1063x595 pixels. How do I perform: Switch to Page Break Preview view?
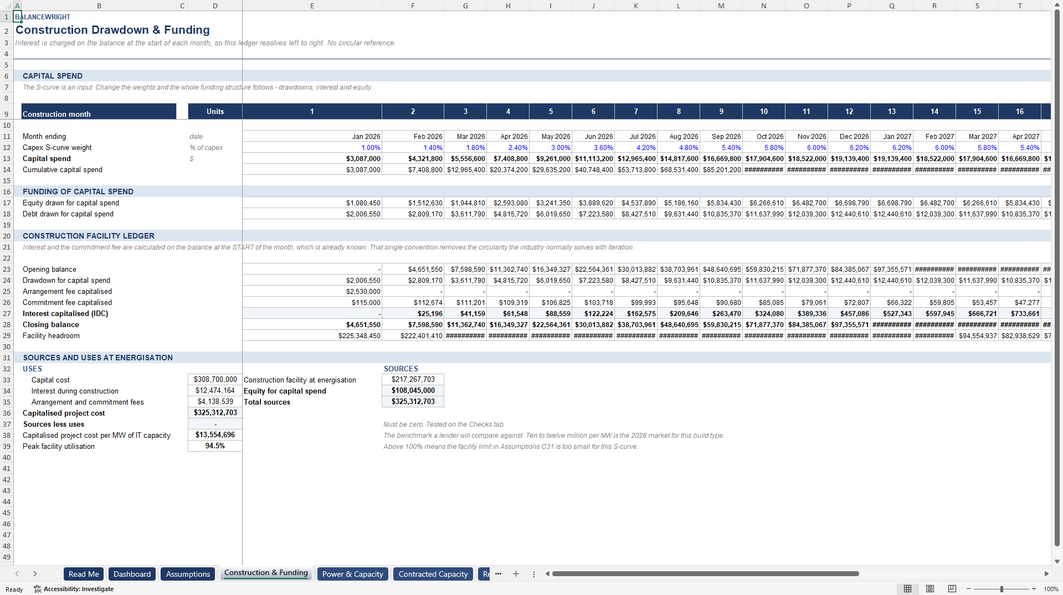pyautogui.click(x=952, y=589)
